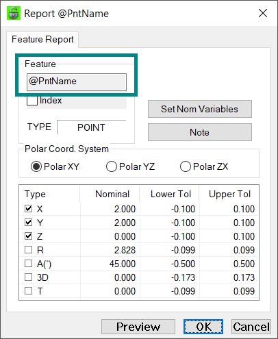
Task: Click the Preview button
Action: 138,327
